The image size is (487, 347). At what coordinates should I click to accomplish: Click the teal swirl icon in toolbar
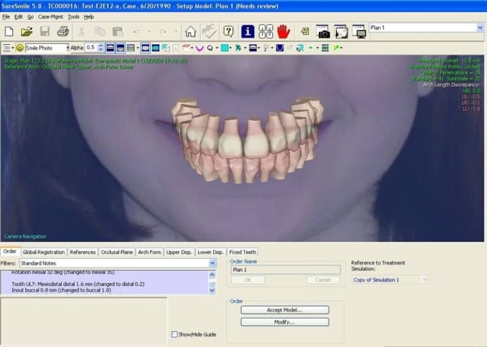tap(300, 48)
